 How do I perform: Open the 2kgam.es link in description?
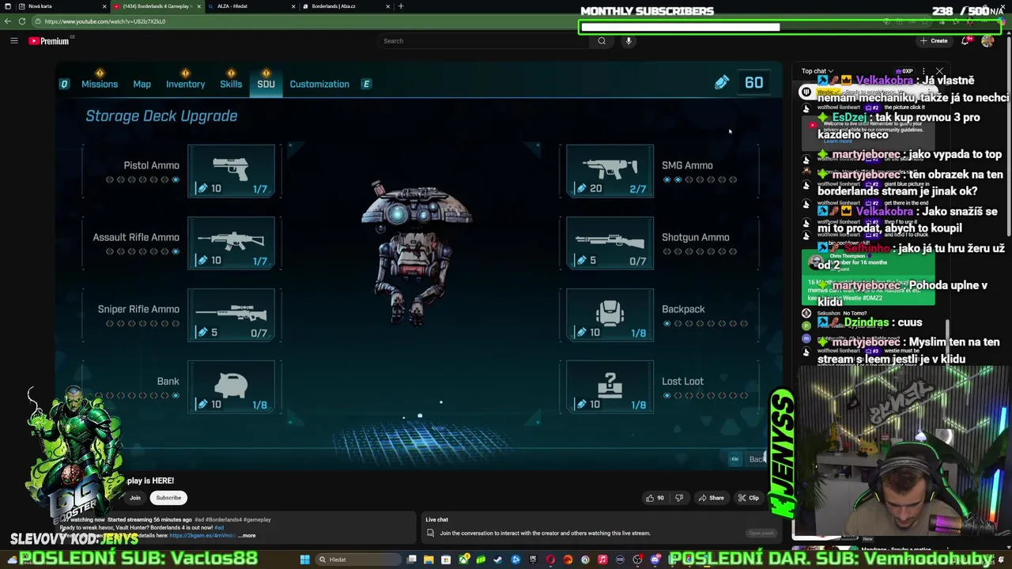pyautogui.click(x=202, y=536)
